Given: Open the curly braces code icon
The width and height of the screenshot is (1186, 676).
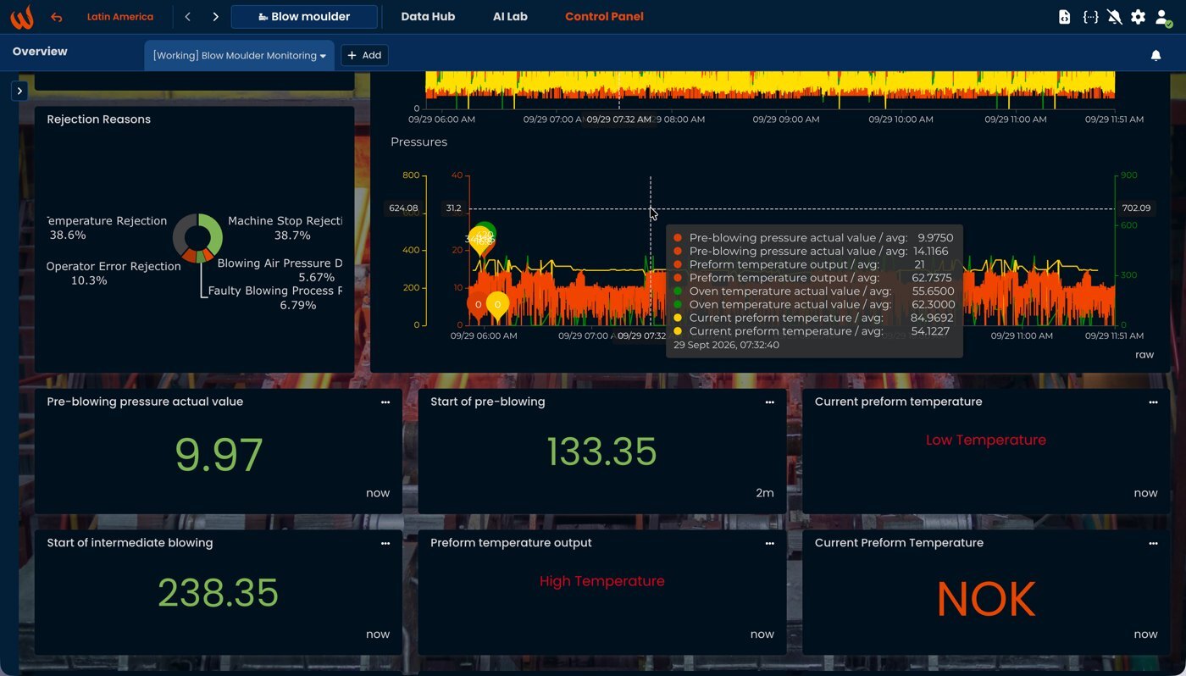Looking at the screenshot, I should coord(1091,17).
